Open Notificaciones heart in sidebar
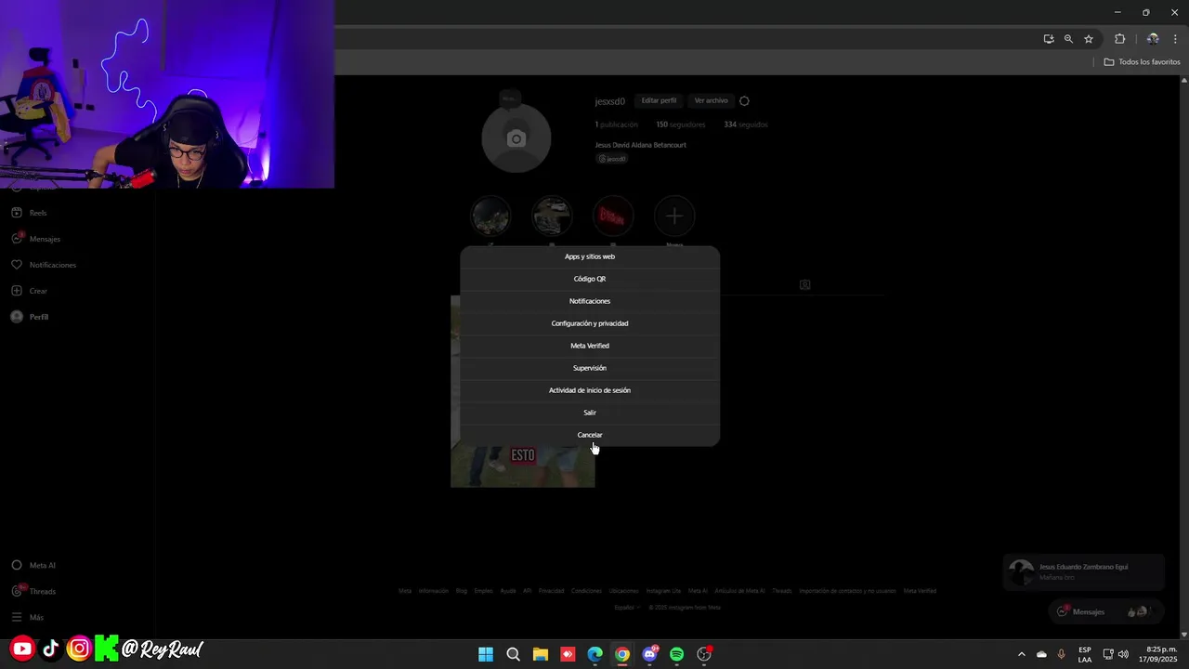1189x669 pixels. tap(44, 265)
